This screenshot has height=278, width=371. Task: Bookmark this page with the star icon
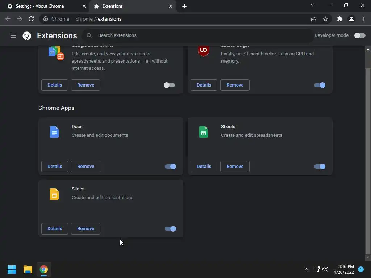pyautogui.click(x=325, y=19)
